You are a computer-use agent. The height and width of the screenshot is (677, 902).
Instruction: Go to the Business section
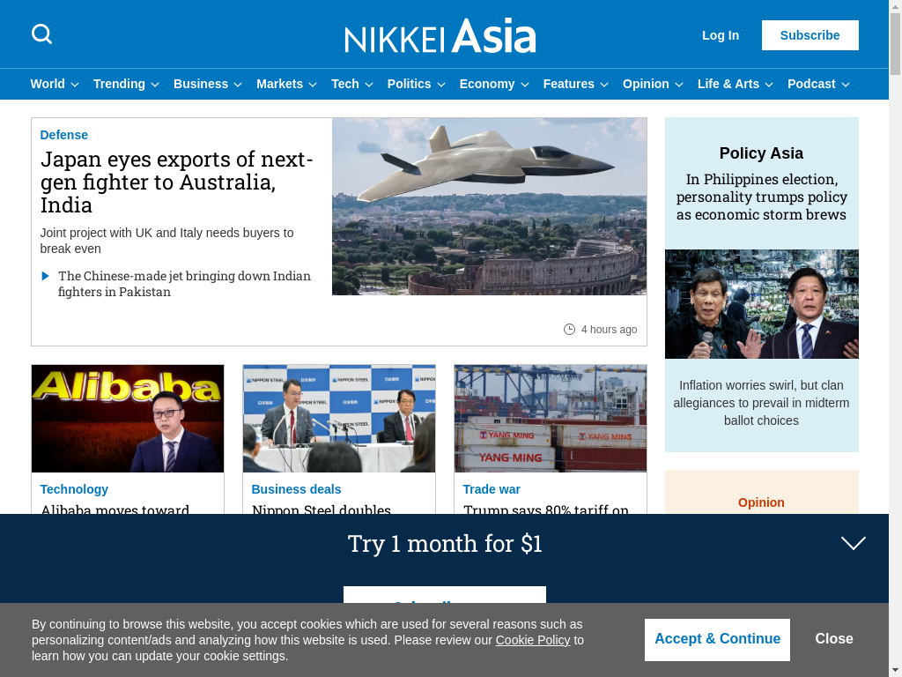[201, 84]
